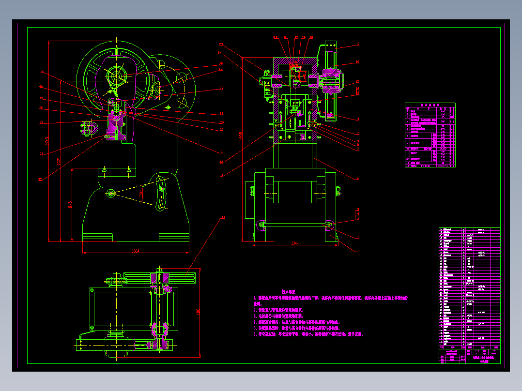Click the 30° angle dimension
This screenshot has height=391, width=522.
click(x=141, y=194)
